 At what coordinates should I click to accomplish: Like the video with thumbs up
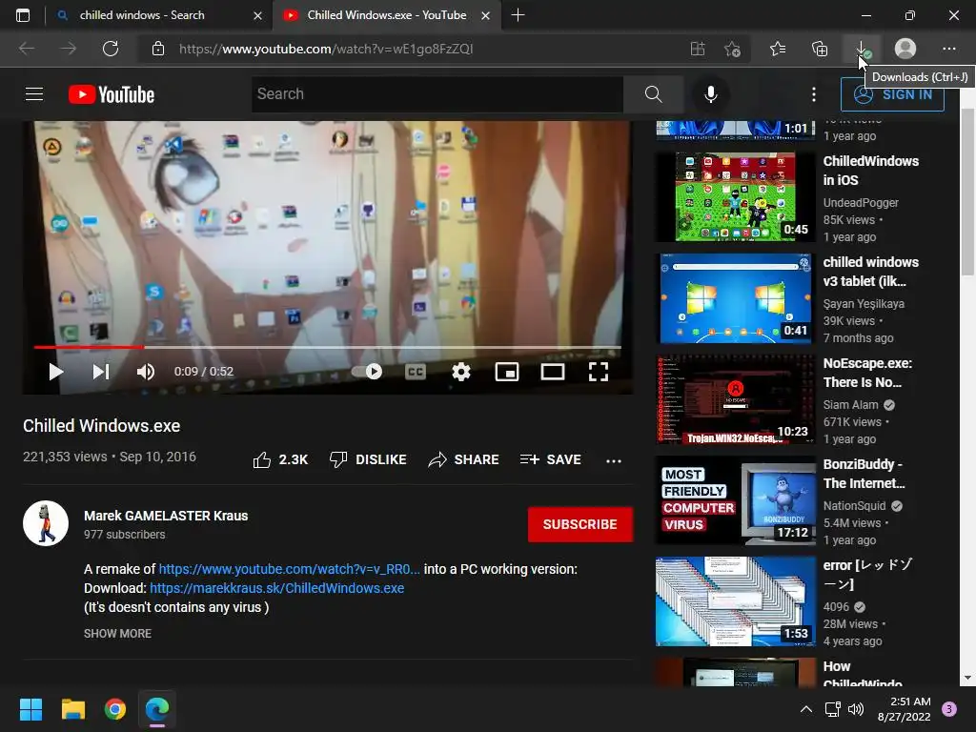tap(280, 460)
